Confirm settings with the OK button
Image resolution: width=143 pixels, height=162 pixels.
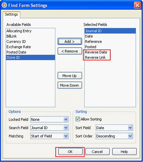click(x=70, y=152)
